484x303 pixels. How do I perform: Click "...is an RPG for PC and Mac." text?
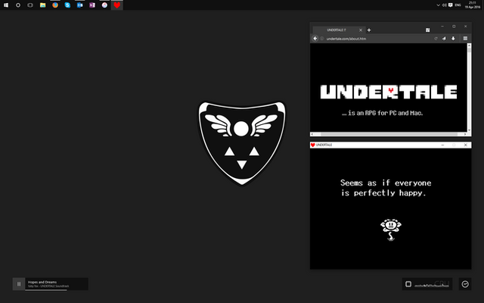coord(382,113)
